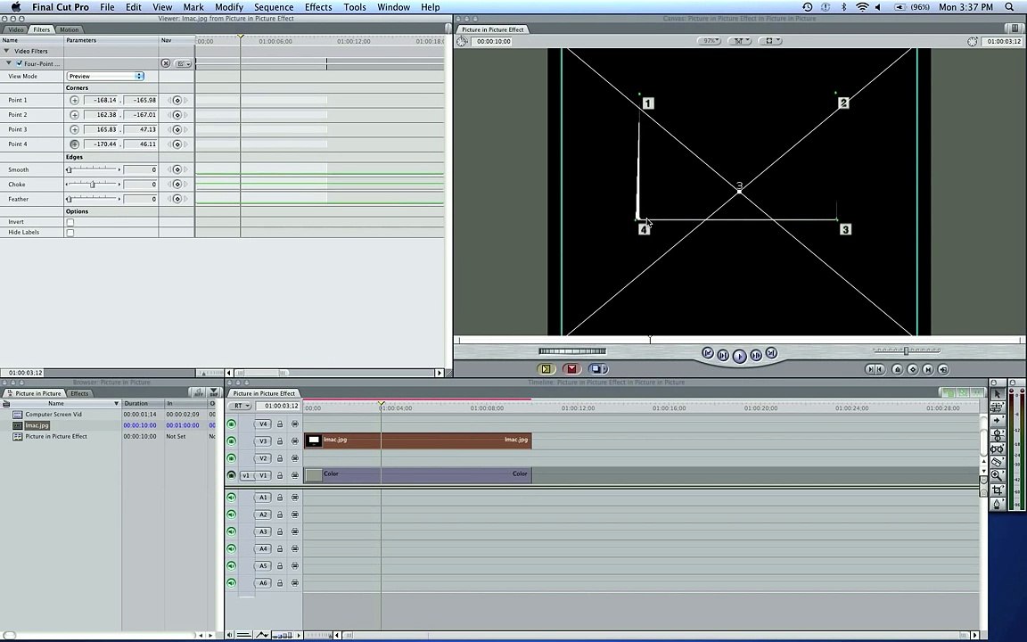Open the filter clip-control popup next to reset
This screenshot has height=642, width=1027.
(184, 63)
